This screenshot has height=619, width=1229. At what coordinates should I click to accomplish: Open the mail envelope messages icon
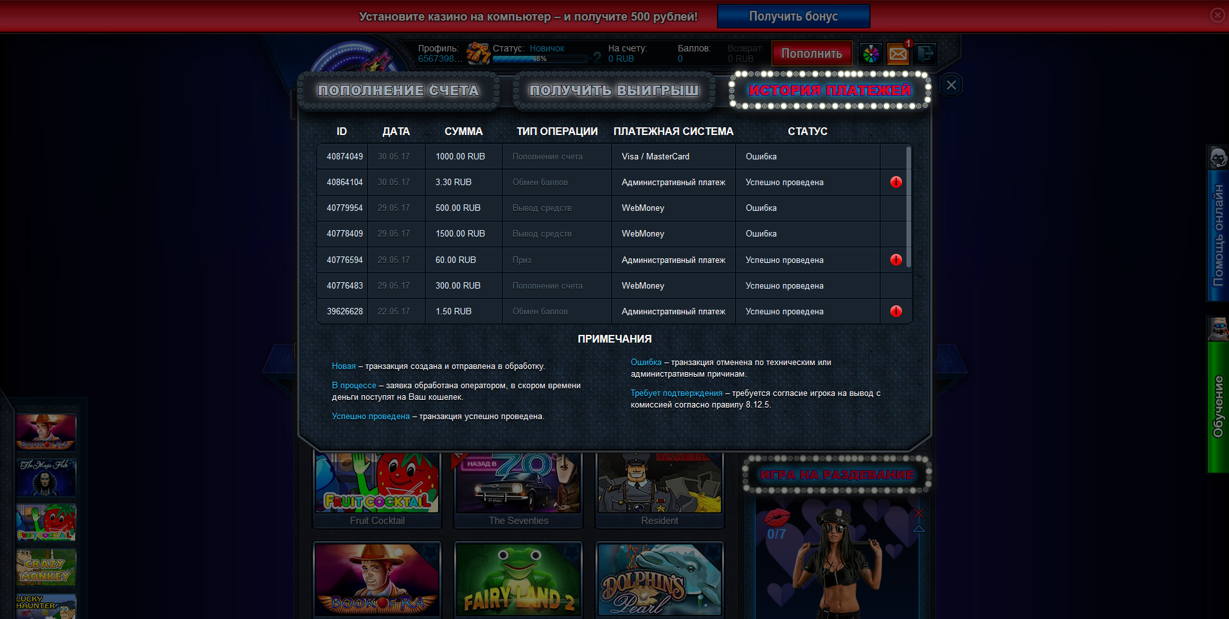[898, 54]
